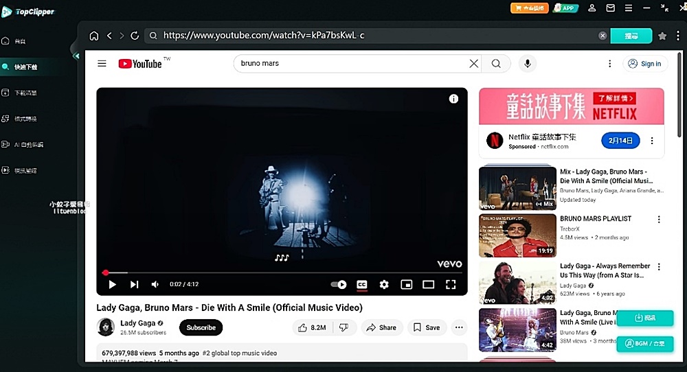The image size is (687, 372).
Task: Open the AI auto-editing sidebar item
Action: 23,144
